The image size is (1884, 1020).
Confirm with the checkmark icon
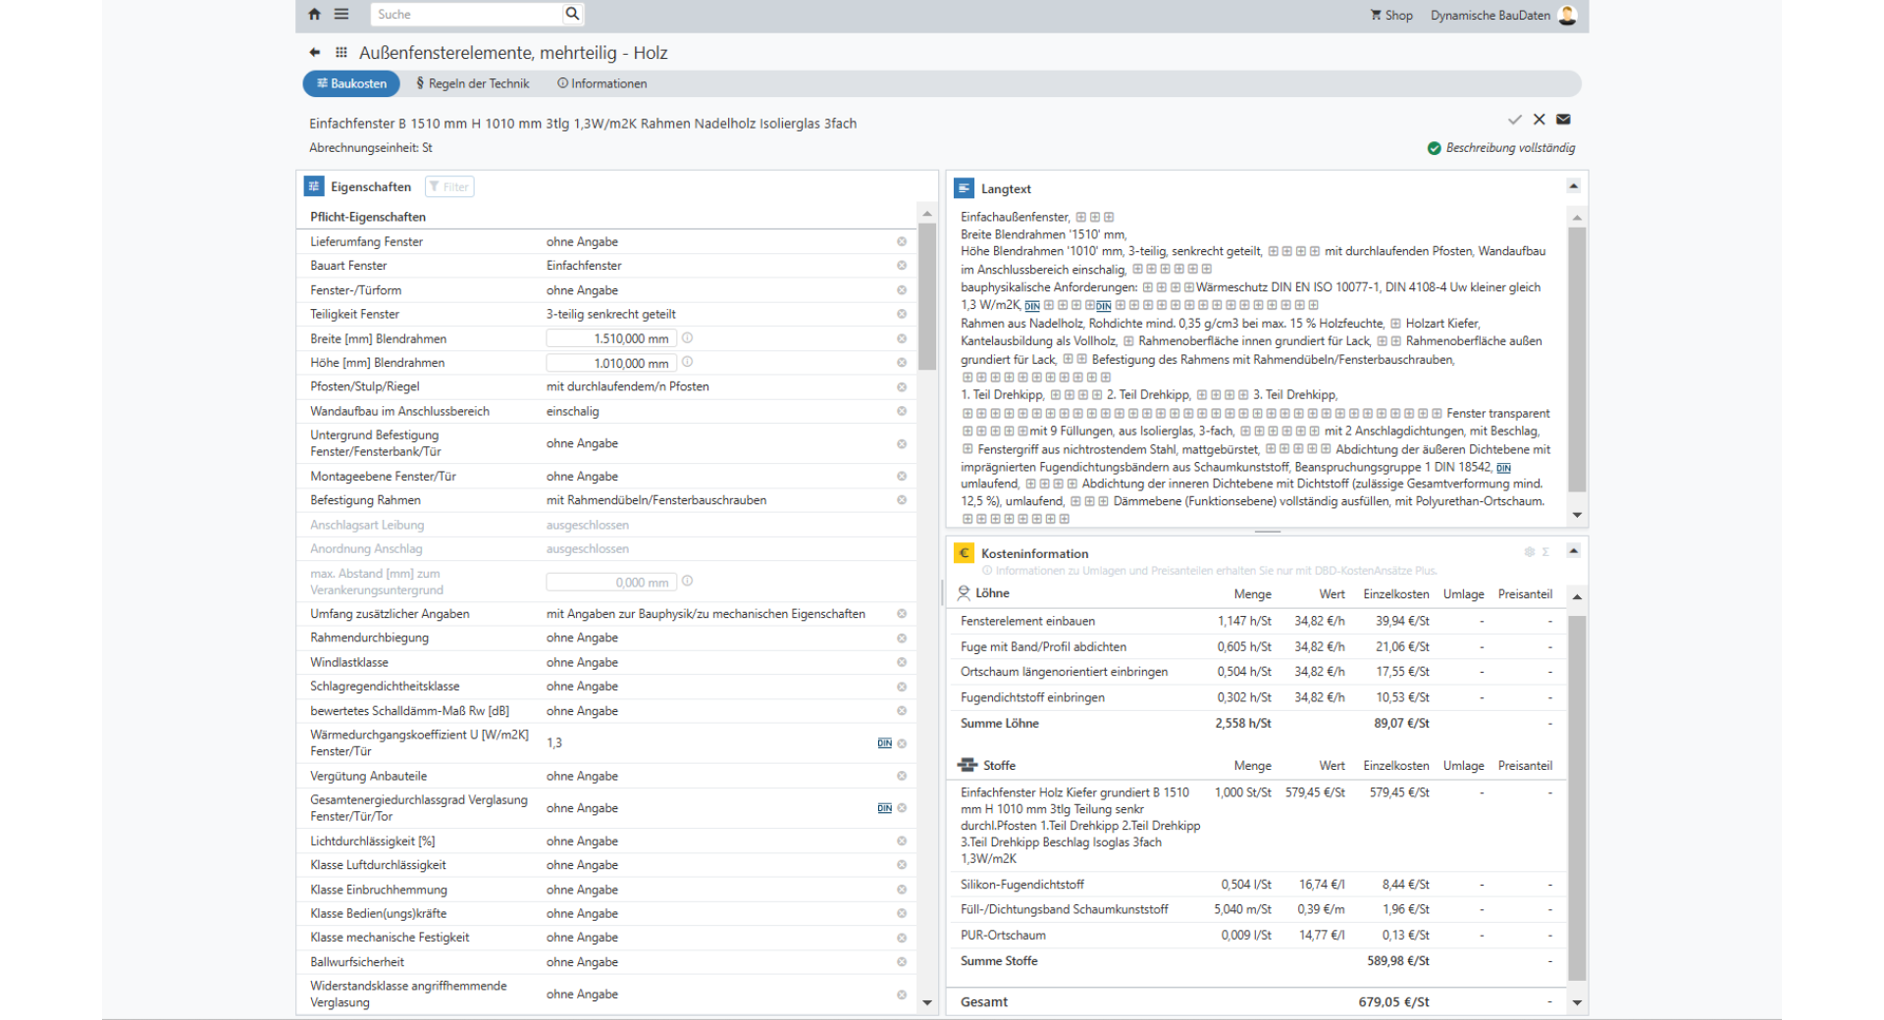point(1514,120)
